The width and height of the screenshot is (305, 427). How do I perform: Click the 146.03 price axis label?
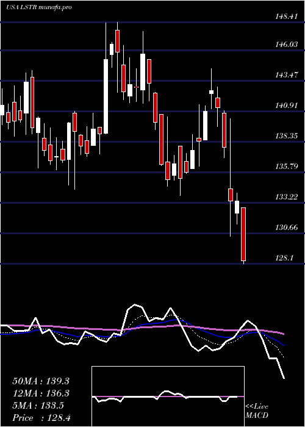[x=286, y=45]
